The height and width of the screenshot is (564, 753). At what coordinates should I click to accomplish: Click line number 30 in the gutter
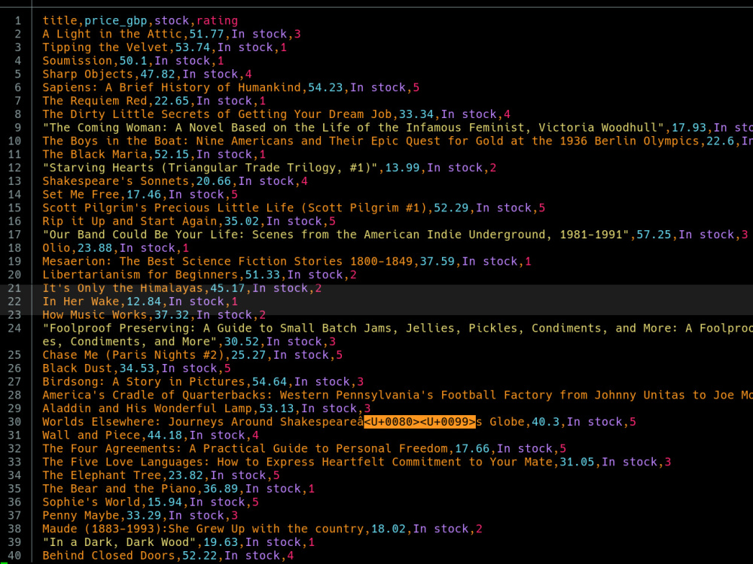coord(14,423)
